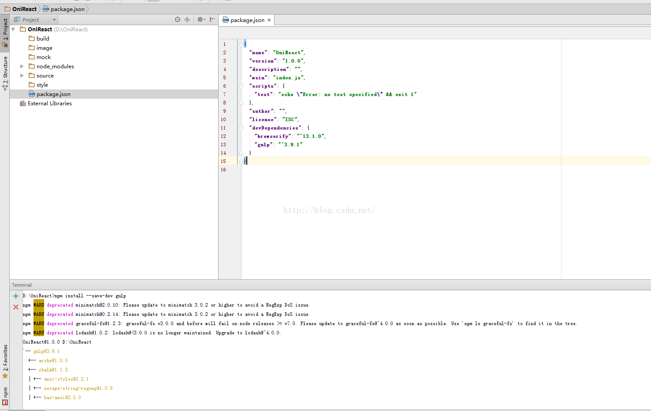
Task: Click line number 16 in gutter
Action: click(x=223, y=170)
